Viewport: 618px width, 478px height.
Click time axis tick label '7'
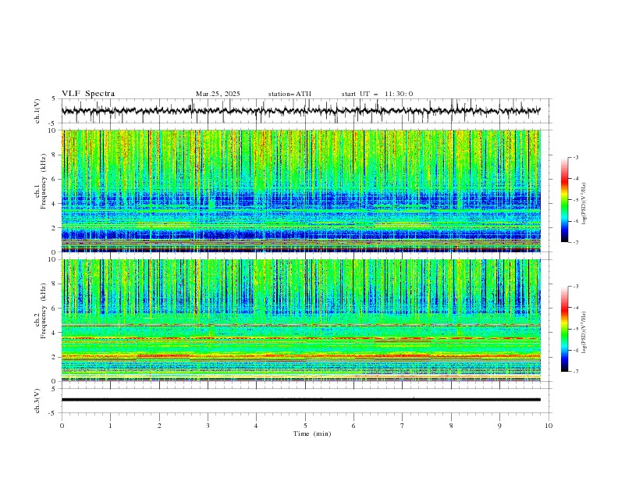pos(403,426)
